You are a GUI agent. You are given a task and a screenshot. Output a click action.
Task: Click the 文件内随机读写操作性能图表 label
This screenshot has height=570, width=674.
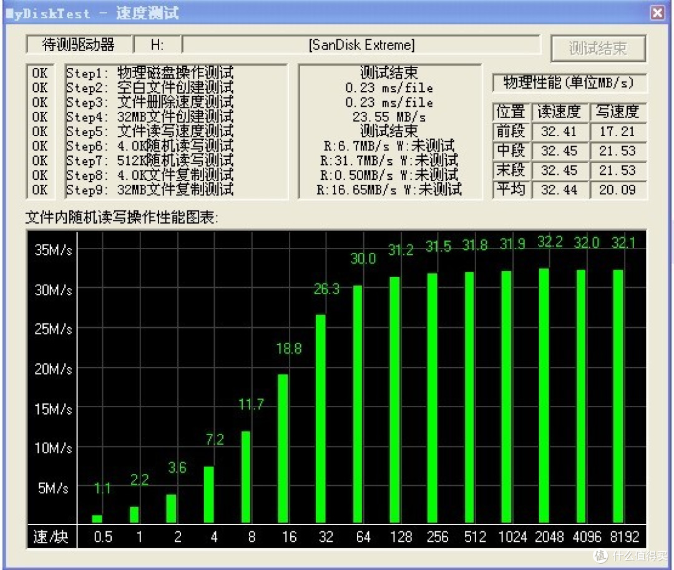(x=122, y=217)
